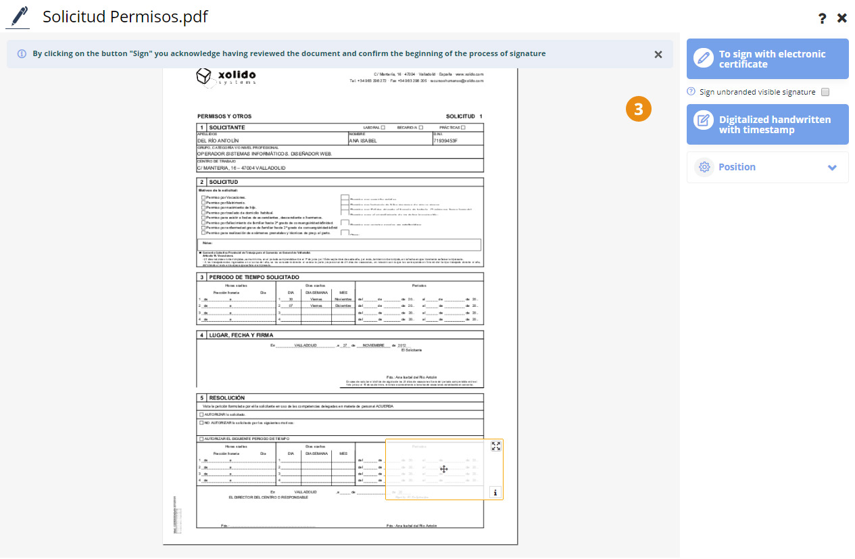The height and width of the screenshot is (559, 855).
Task: Choose Digitalized handwritten with timestamp
Action: (767, 124)
